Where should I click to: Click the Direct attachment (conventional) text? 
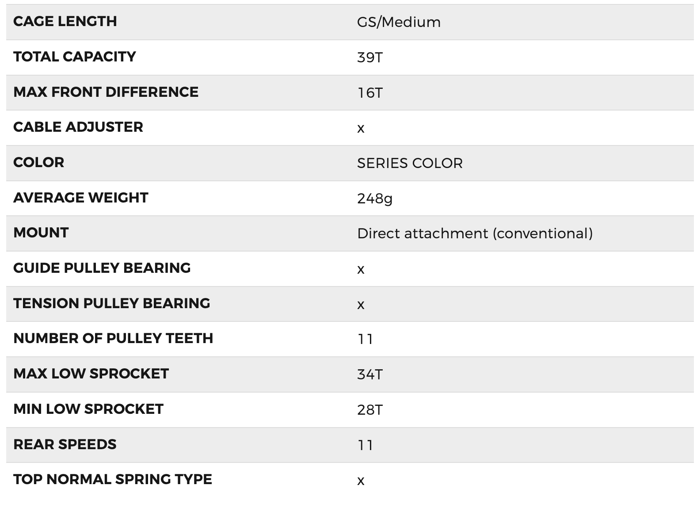point(475,233)
